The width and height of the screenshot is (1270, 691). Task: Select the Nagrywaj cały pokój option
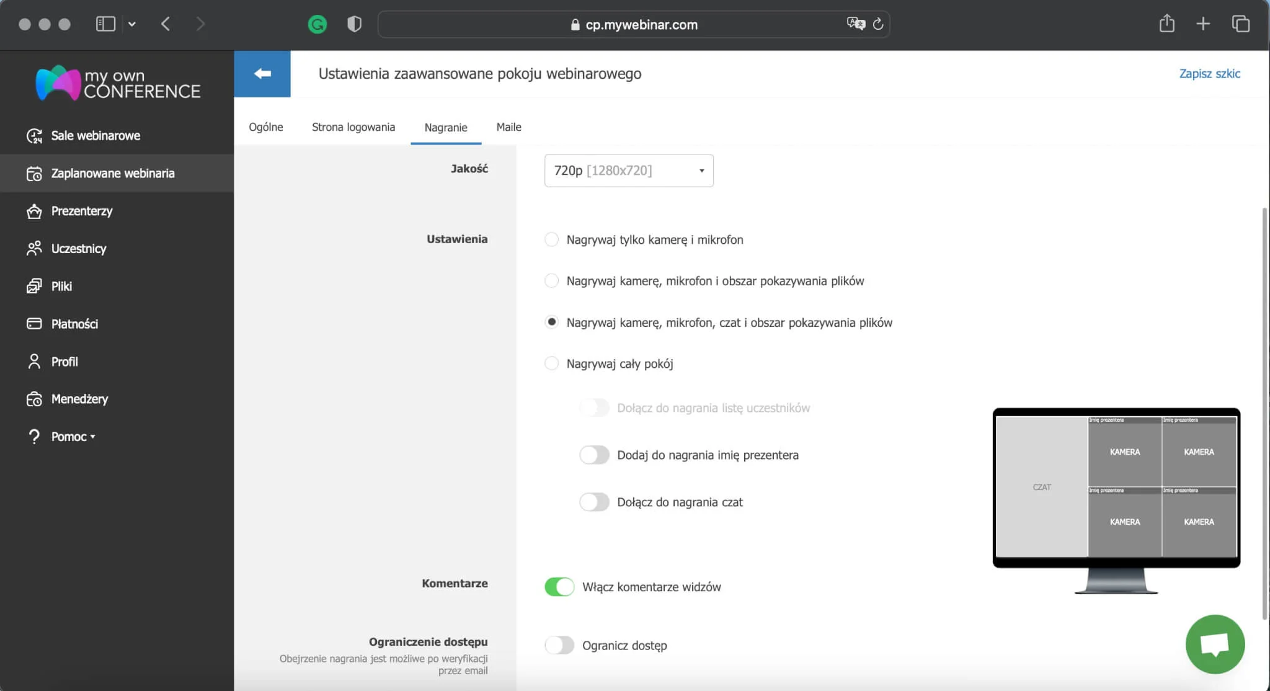[551, 363]
